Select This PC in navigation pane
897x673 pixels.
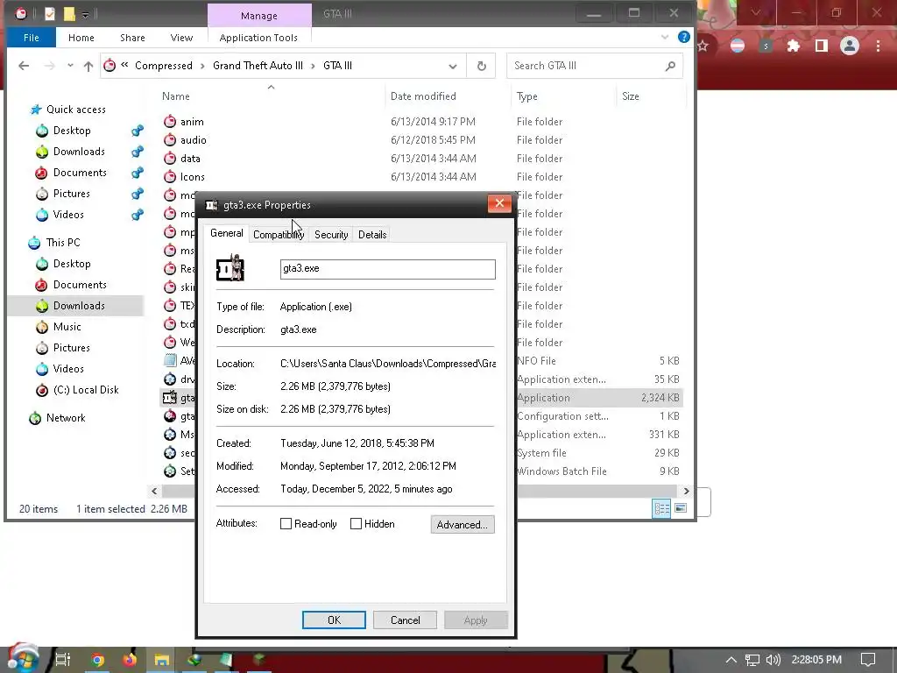point(63,243)
